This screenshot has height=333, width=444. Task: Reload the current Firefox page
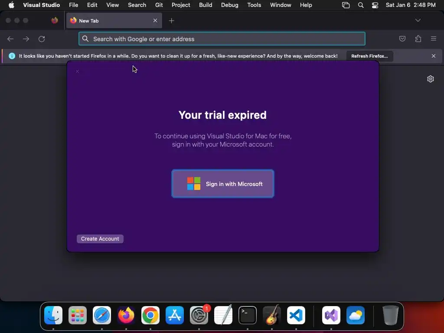(x=42, y=39)
